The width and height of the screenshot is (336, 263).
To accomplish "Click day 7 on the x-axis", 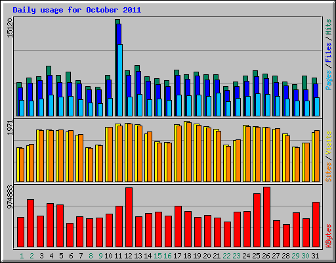I will click(81, 256).
